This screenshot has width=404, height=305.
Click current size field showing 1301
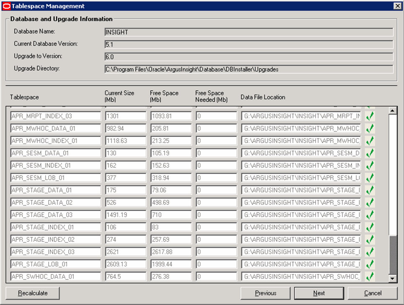126,116
